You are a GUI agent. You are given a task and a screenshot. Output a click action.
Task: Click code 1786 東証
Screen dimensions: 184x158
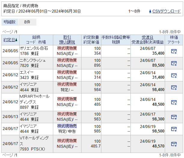(29, 53)
